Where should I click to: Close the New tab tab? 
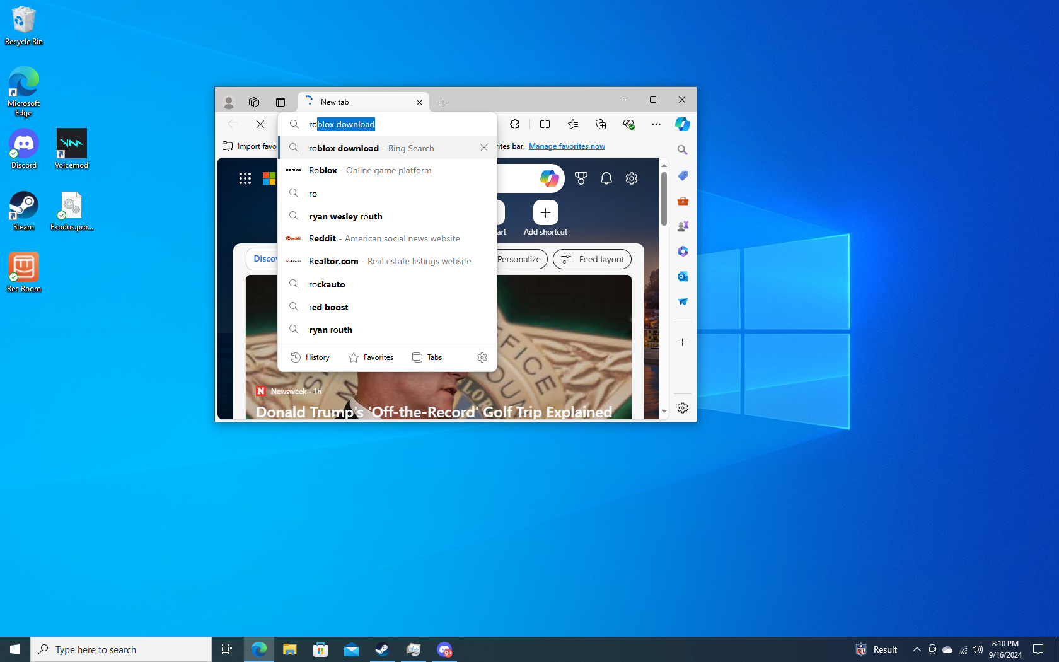pyautogui.click(x=419, y=102)
